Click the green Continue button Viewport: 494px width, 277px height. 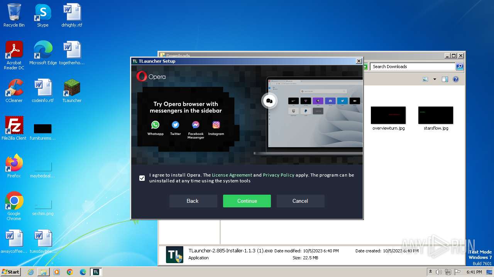point(247,201)
